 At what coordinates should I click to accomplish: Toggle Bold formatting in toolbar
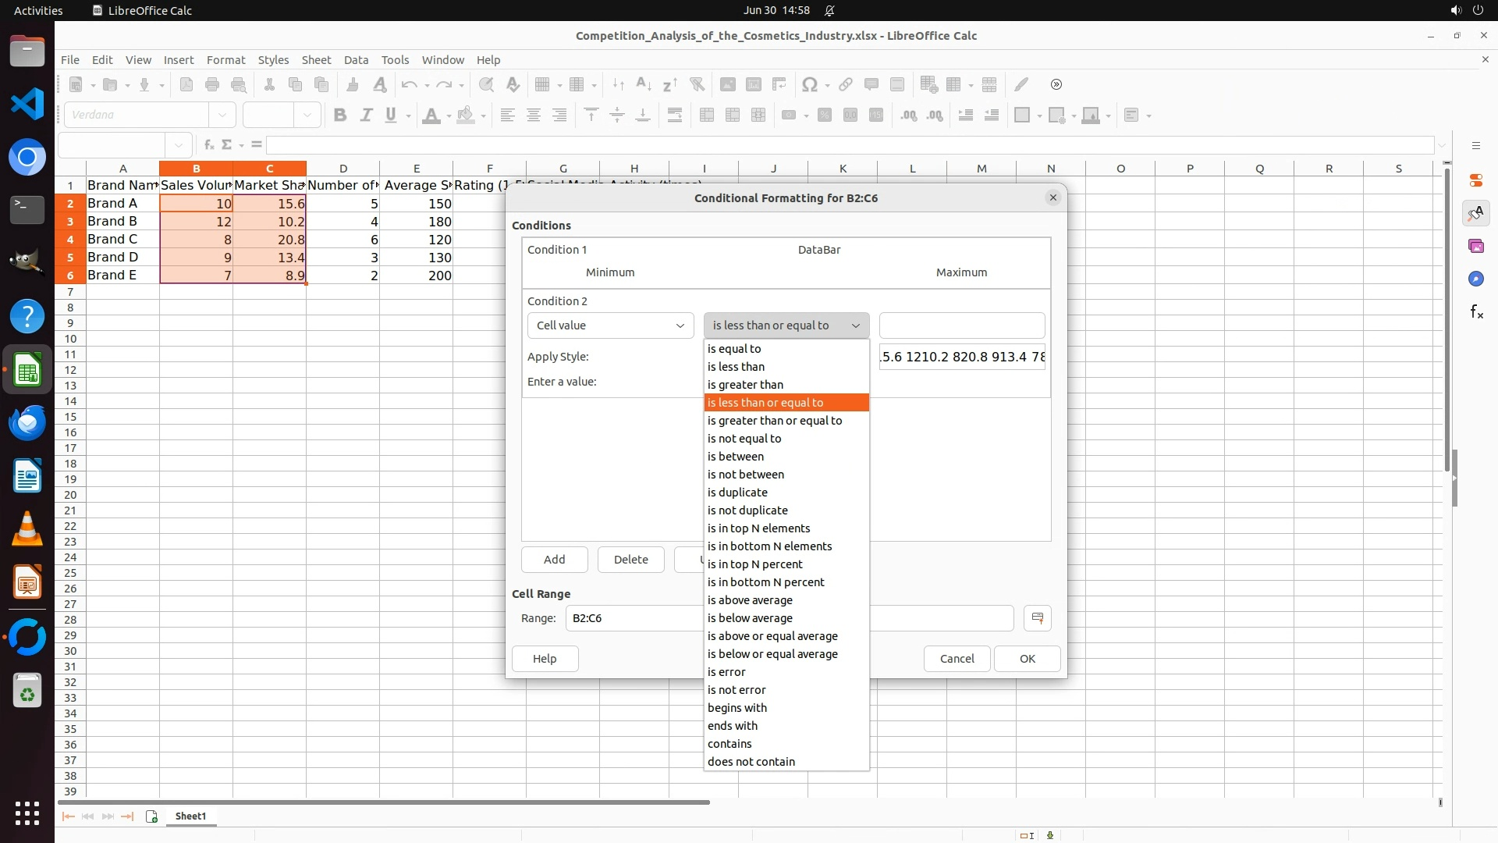pos(340,116)
